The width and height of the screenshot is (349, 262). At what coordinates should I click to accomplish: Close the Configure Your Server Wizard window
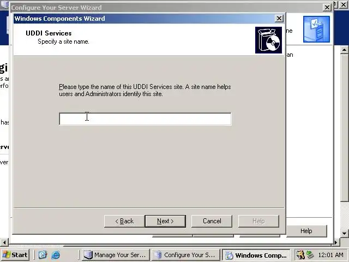click(327, 8)
